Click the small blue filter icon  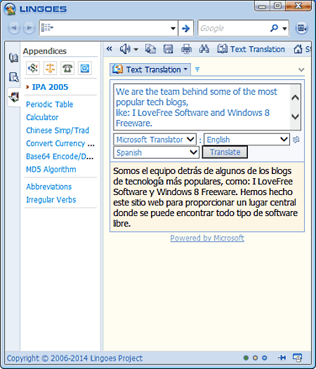[197, 69]
